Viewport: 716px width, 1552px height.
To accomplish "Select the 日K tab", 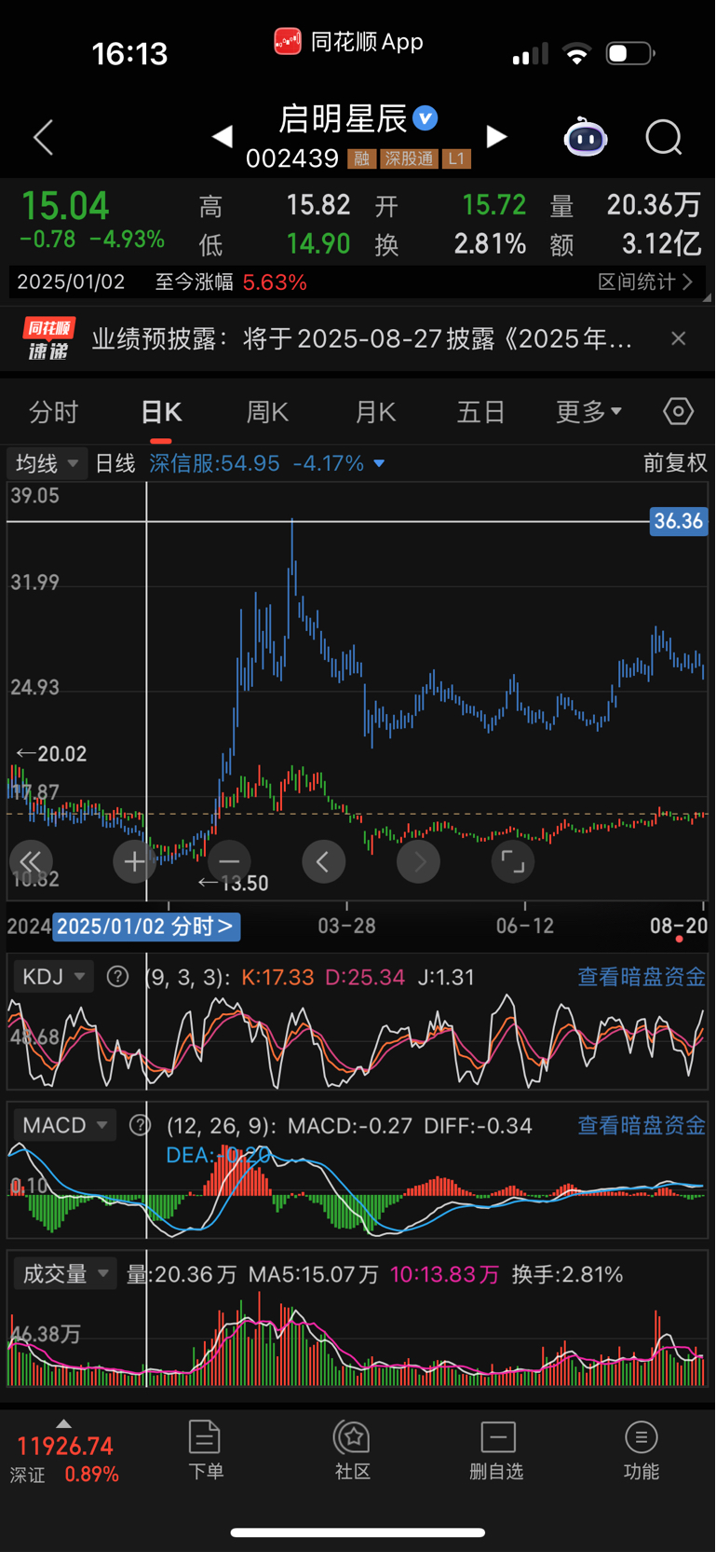I will (161, 412).
